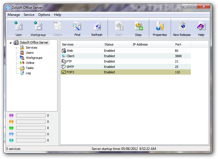Expand the Services tree node arrow

(x=16, y=48)
